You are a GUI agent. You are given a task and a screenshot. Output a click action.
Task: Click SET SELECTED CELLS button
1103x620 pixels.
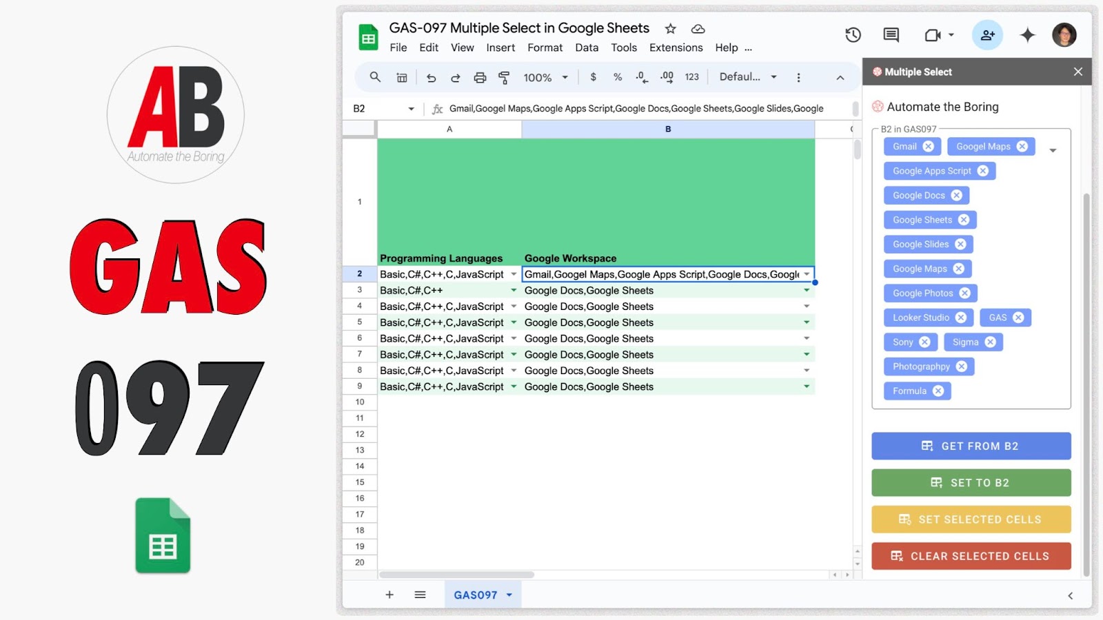tap(971, 519)
